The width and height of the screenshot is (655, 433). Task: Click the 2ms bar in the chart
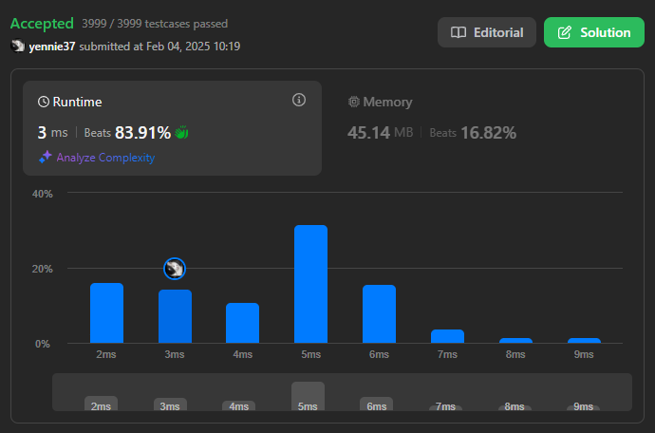pyautogui.click(x=107, y=313)
